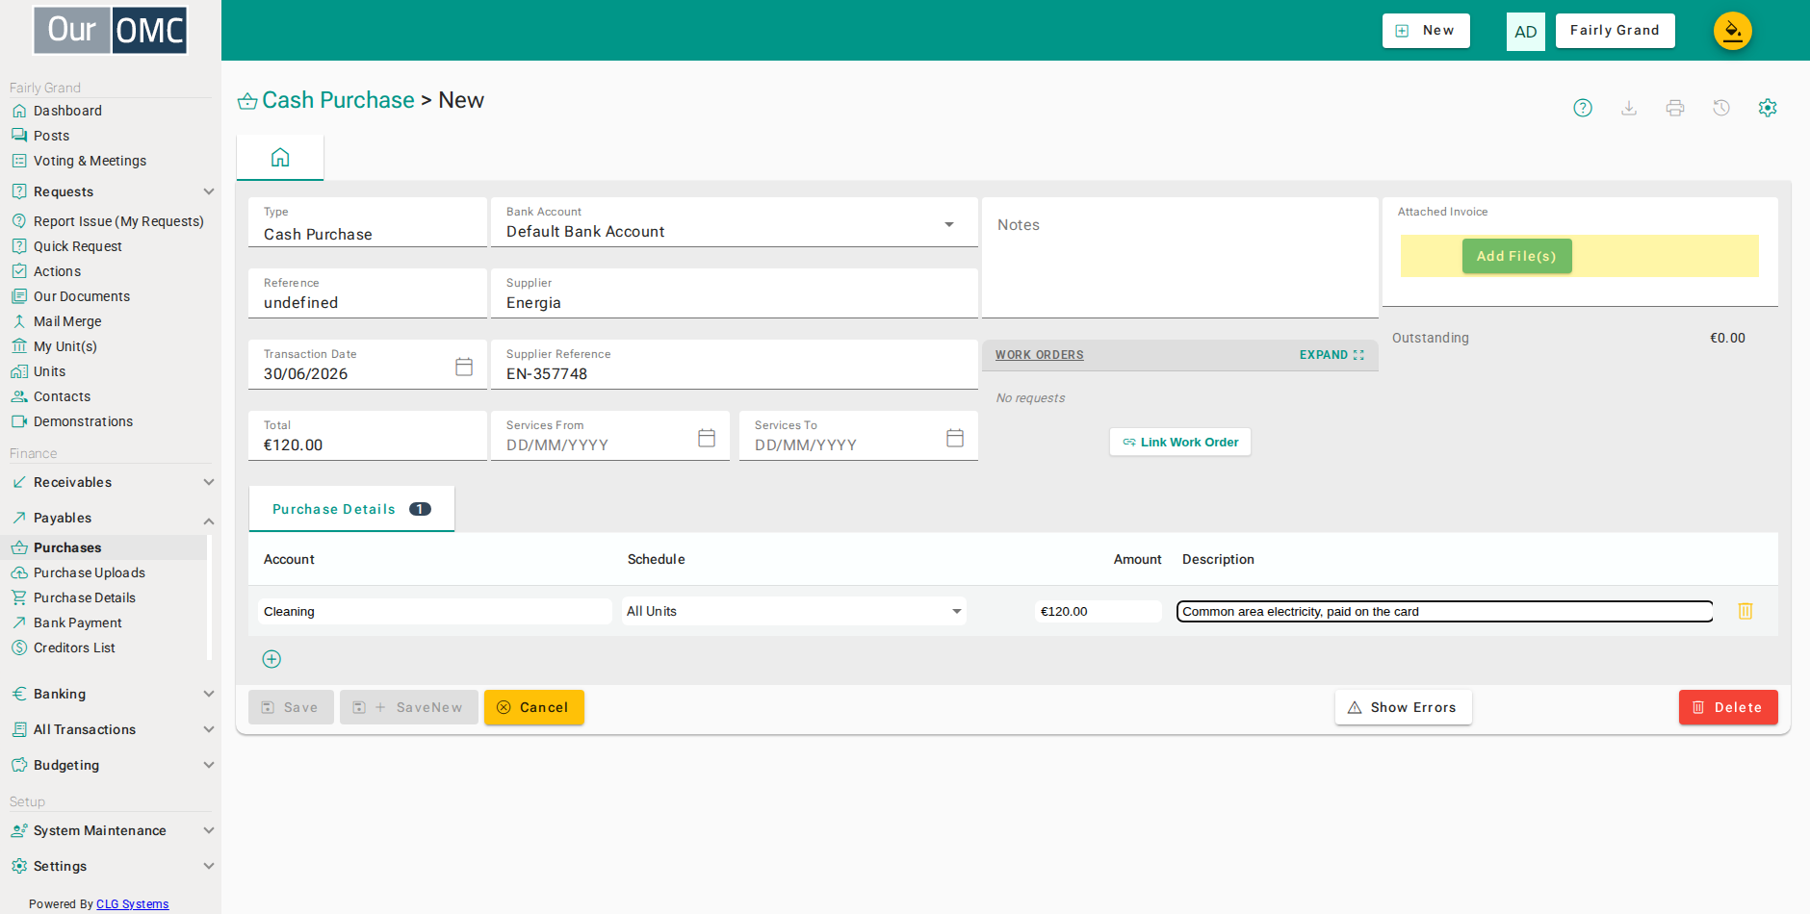Click the red Delete button
1810x914 pixels.
coord(1728,707)
